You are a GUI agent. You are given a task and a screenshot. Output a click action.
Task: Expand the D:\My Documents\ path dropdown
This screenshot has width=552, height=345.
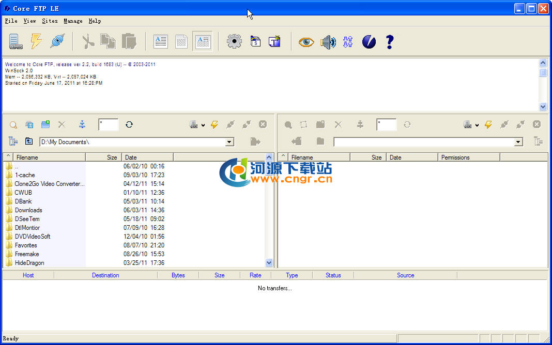[x=229, y=142]
